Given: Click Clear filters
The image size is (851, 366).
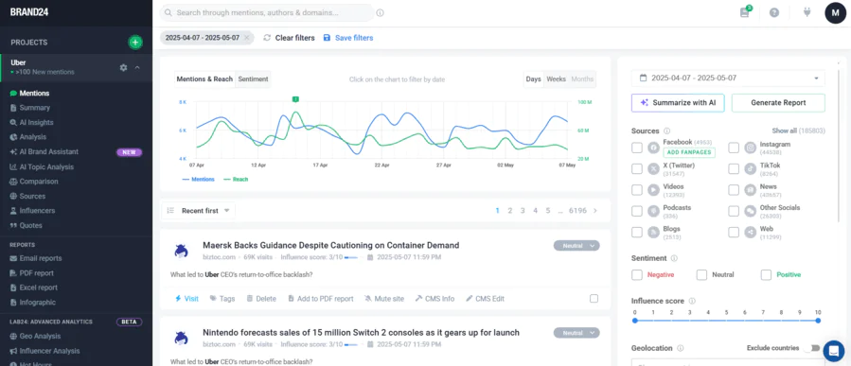Looking at the screenshot, I should (290, 38).
